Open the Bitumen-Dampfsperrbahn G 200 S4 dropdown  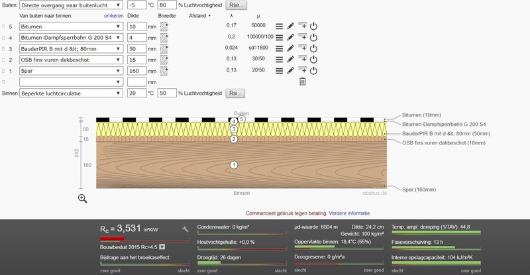[71, 38]
